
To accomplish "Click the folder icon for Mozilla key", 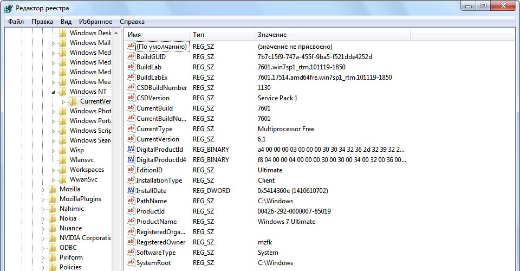I will click(x=52, y=189).
